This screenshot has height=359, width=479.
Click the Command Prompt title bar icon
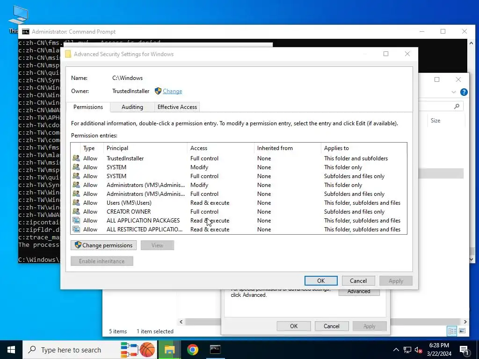click(26, 32)
